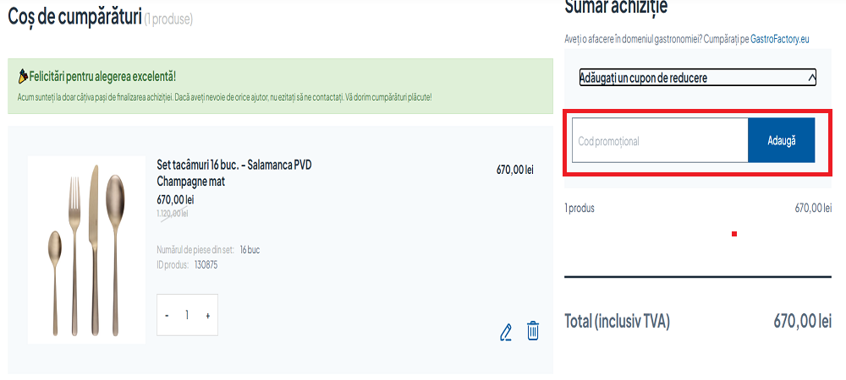Click the 1 produs summary line
Image resolution: width=846 pixels, height=380 pixels.
pyautogui.click(x=580, y=209)
